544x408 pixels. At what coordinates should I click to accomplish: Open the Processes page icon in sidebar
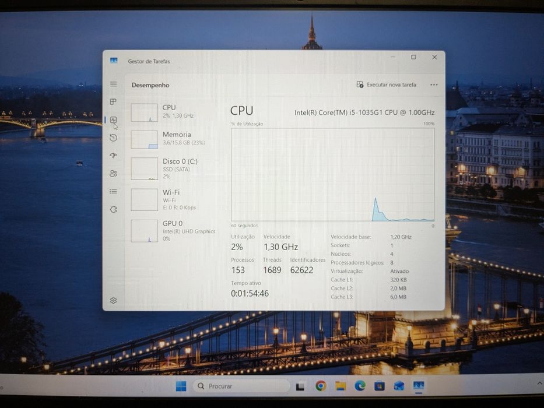point(114,101)
